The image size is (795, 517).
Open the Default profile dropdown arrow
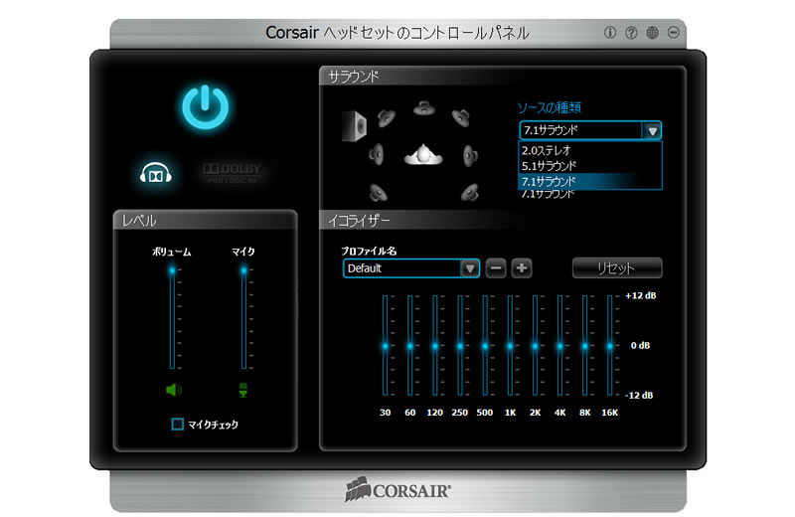pyautogui.click(x=470, y=268)
